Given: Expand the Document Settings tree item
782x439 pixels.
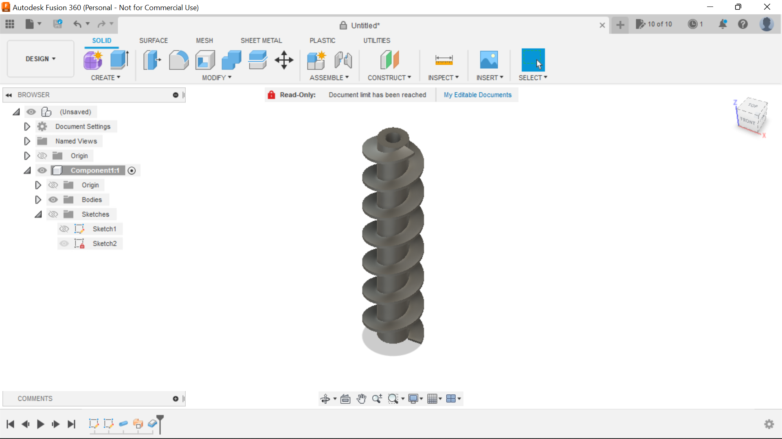Looking at the screenshot, I should tap(26, 126).
